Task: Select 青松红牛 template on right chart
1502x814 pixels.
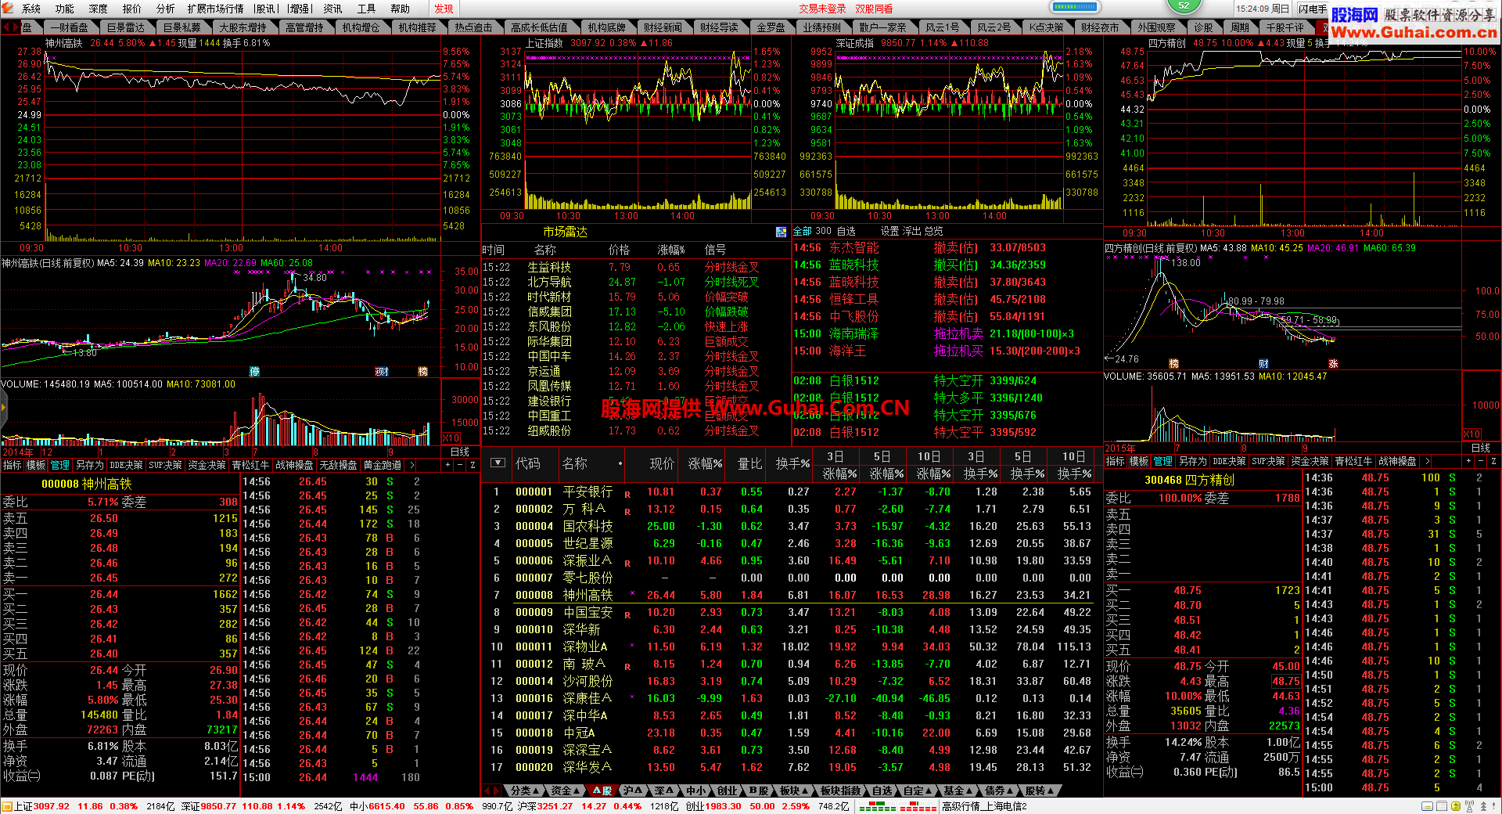Action: (x=1353, y=462)
